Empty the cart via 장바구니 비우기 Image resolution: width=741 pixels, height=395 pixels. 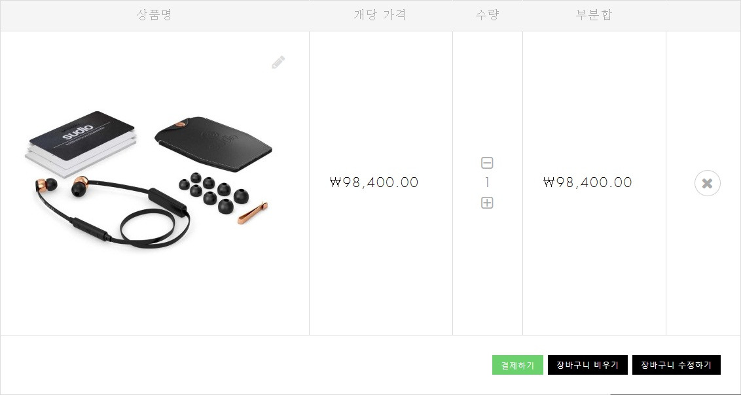587,365
